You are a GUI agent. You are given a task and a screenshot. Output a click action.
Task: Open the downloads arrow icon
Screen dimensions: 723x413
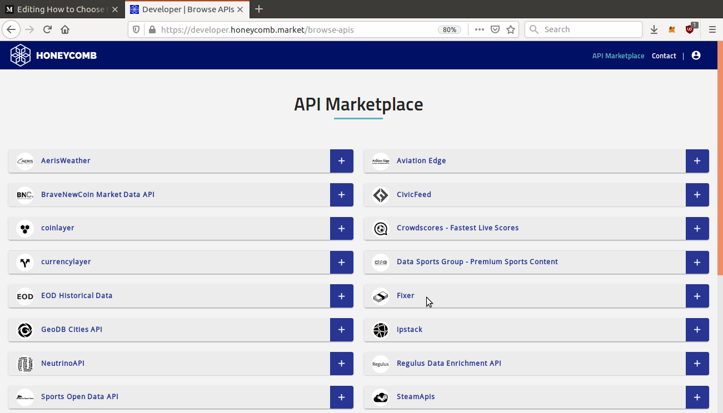[x=654, y=29]
